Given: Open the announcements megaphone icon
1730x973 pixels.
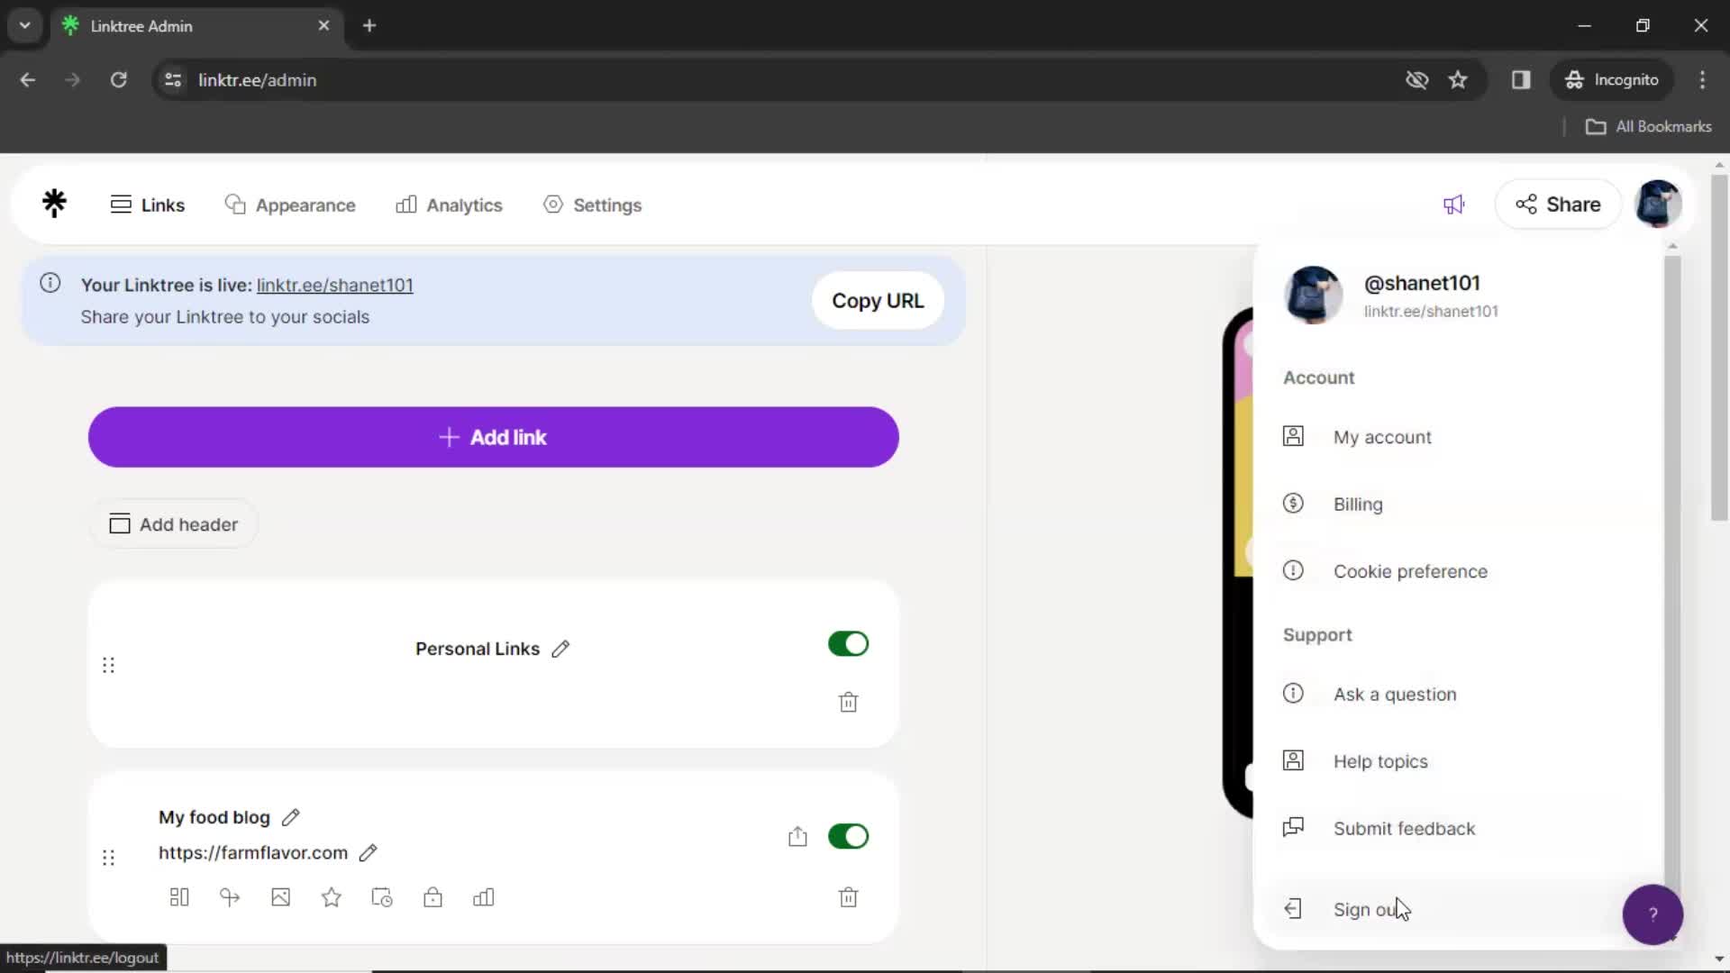Looking at the screenshot, I should [1453, 205].
